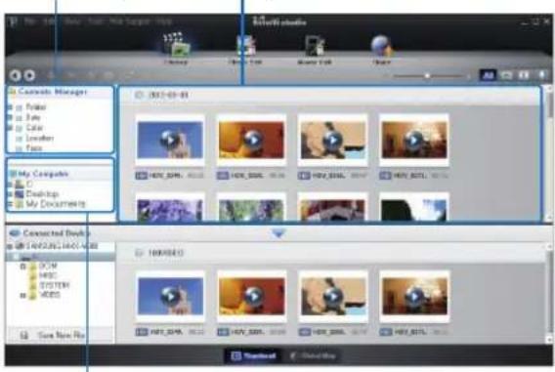Open the orange video thumbnail in device pane
555x372 pixels.
(x=252, y=296)
